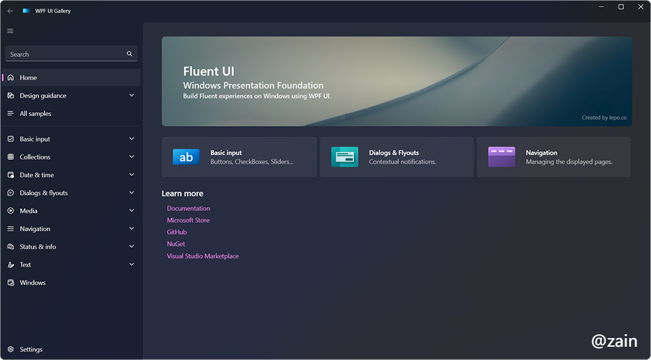Open the Basic input card
651x360 pixels.
point(239,157)
